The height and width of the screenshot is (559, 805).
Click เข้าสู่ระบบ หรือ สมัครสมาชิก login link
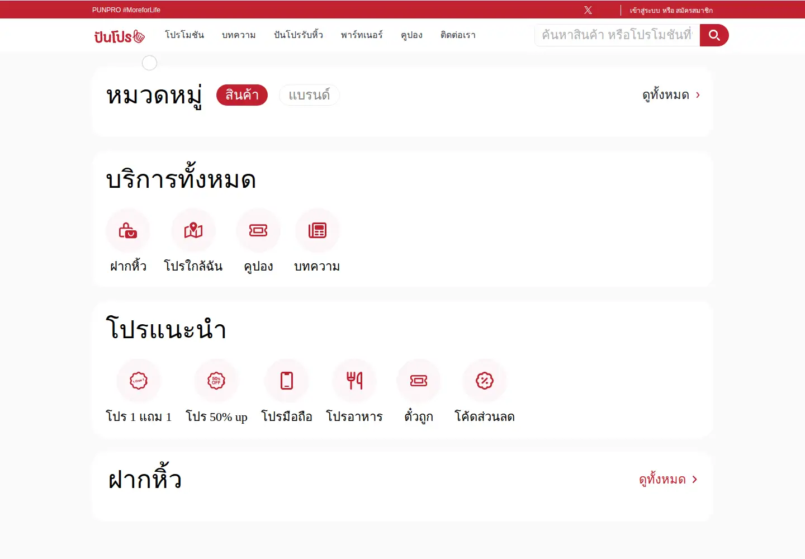pos(671,10)
